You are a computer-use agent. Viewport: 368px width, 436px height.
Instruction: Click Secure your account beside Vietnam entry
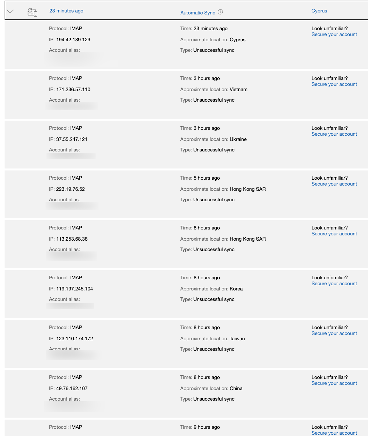(x=334, y=84)
